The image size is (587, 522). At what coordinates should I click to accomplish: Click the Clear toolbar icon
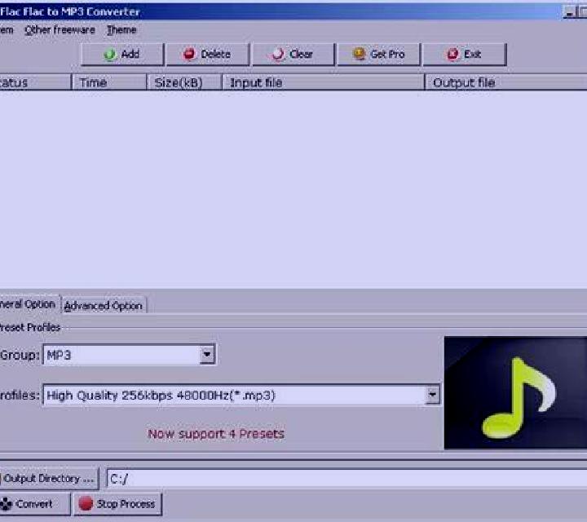click(x=278, y=55)
